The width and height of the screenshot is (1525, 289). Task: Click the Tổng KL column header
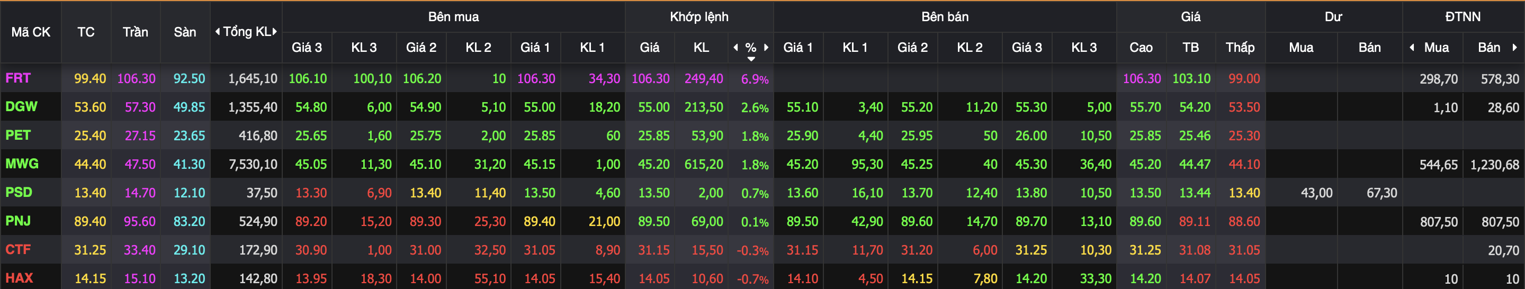coord(246,32)
